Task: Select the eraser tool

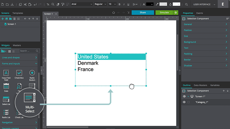Action: (58, 4)
